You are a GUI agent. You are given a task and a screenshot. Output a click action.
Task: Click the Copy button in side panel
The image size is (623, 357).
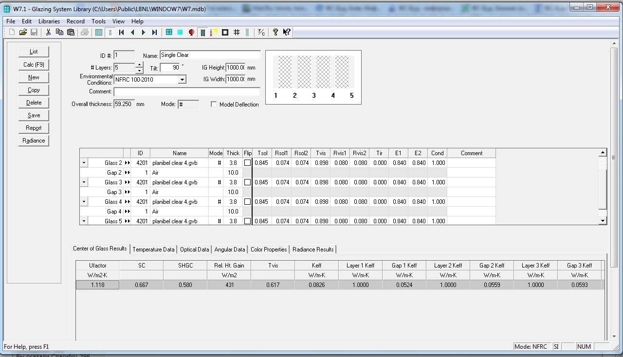click(x=34, y=90)
